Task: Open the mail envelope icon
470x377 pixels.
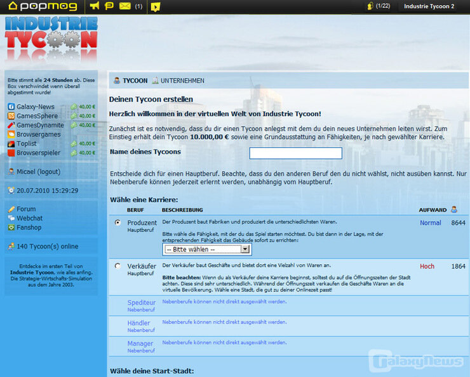Action: coord(125,6)
